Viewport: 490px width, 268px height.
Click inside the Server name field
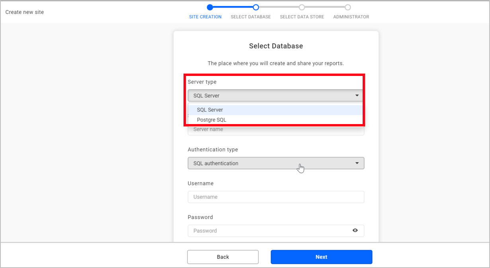tap(276, 129)
